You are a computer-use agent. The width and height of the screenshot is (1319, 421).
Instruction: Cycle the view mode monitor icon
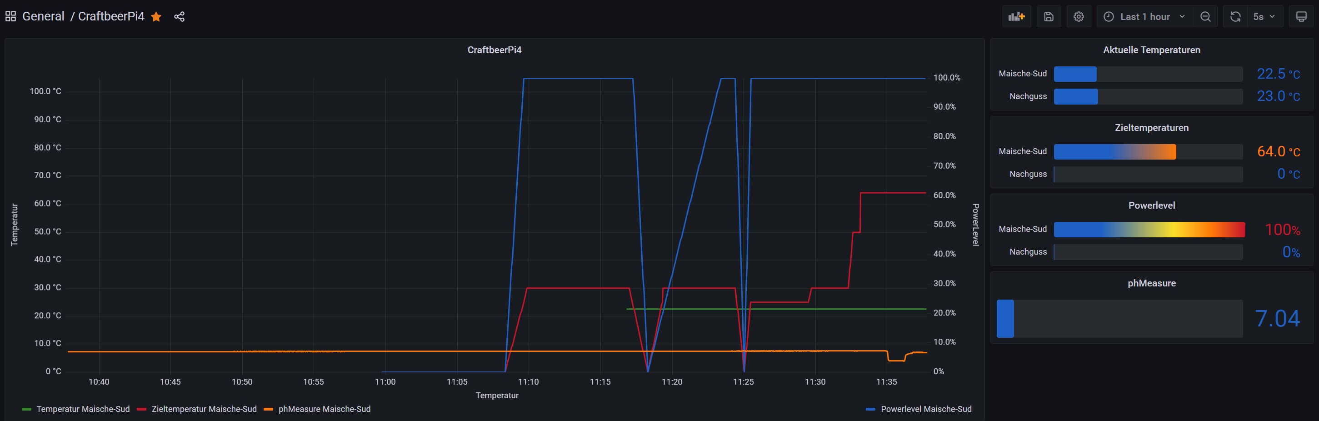pyautogui.click(x=1301, y=17)
